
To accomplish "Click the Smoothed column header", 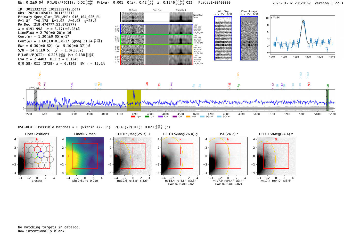I will (x=181, y=10).
